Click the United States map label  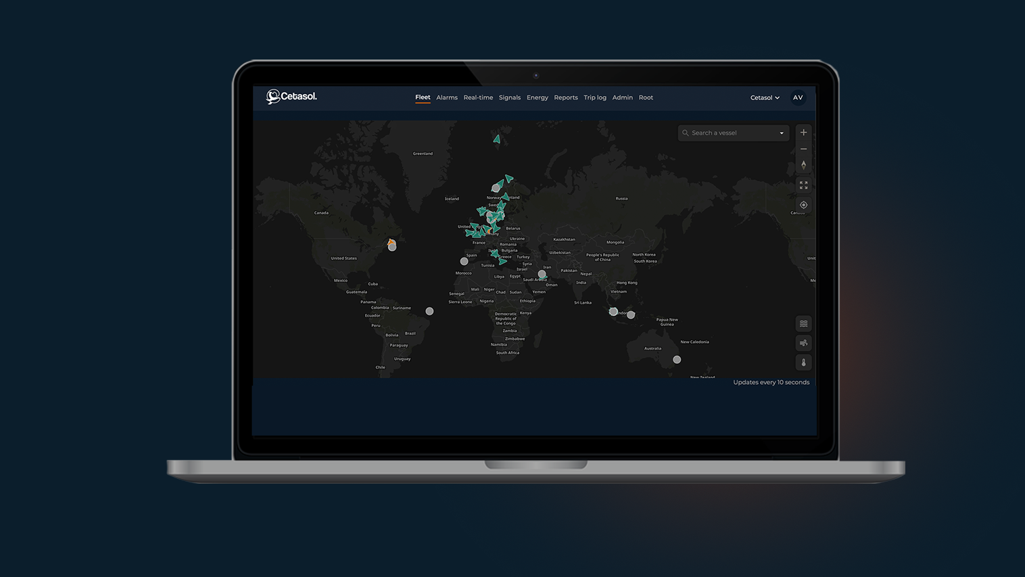coord(343,258)
